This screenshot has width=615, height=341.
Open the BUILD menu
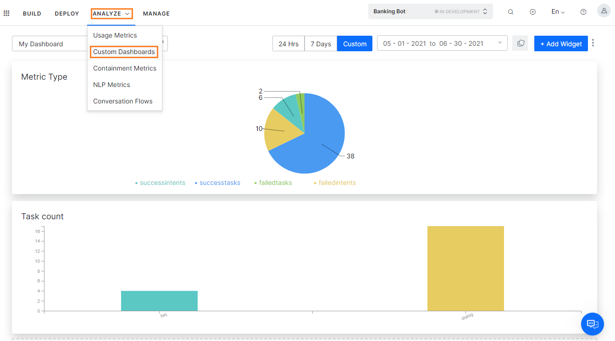pyautogui.click(x=32, y=13)
